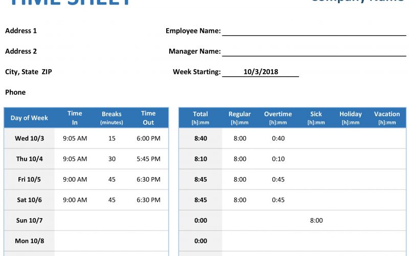This screenshot has width=409, height=256.
Task: Click Thu 10/4 total 8:10
Action: point(200,159)
